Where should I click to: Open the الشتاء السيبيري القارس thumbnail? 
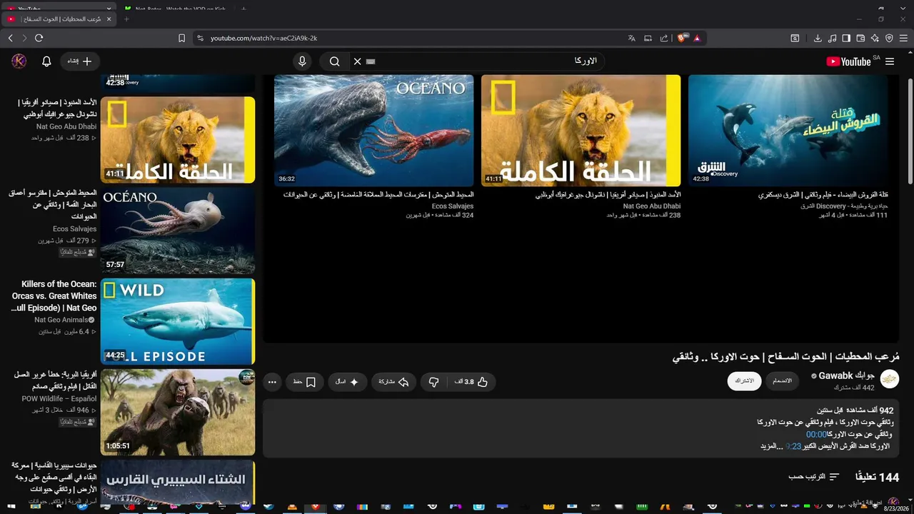[178, 483]
